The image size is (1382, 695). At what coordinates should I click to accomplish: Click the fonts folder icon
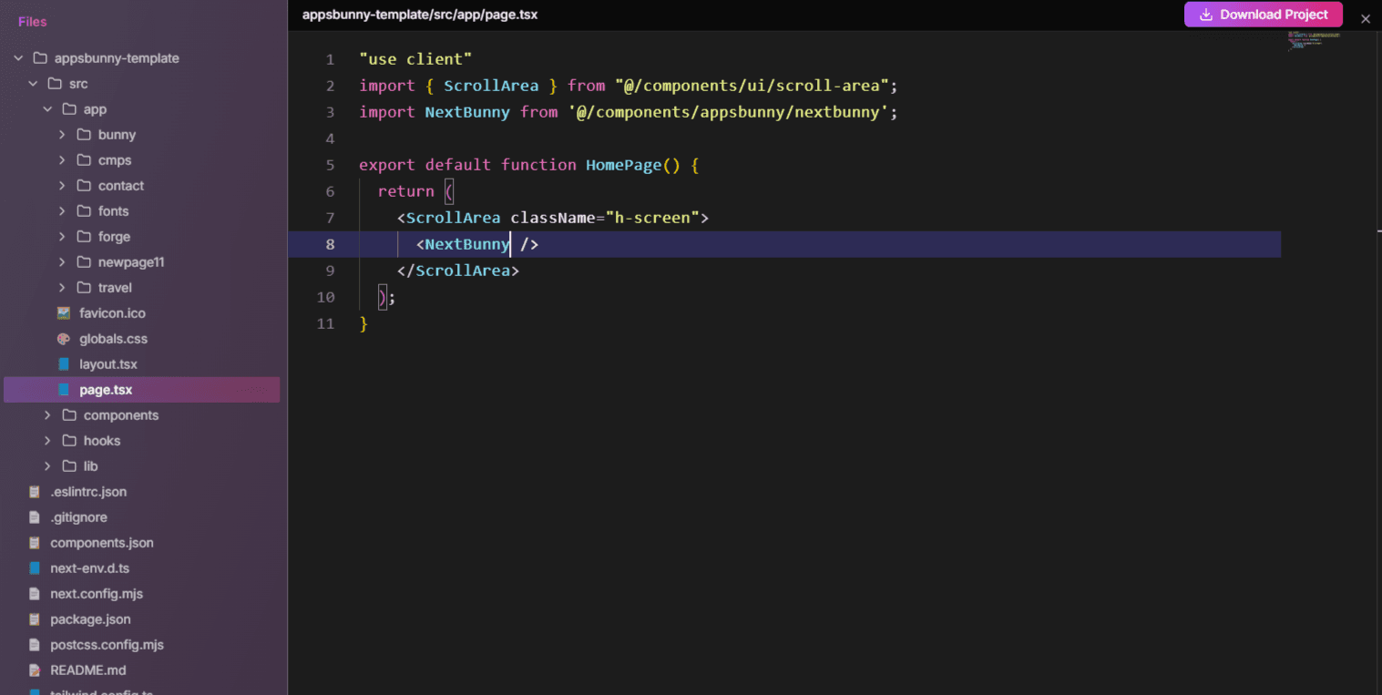84,211
